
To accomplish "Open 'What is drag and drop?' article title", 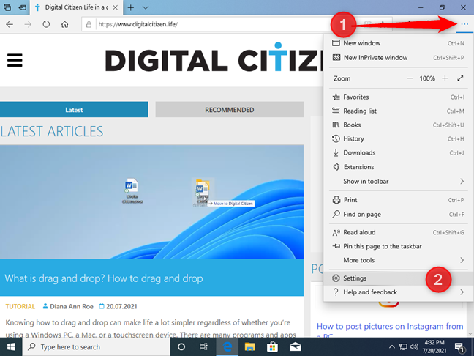I will click(104, 278).
